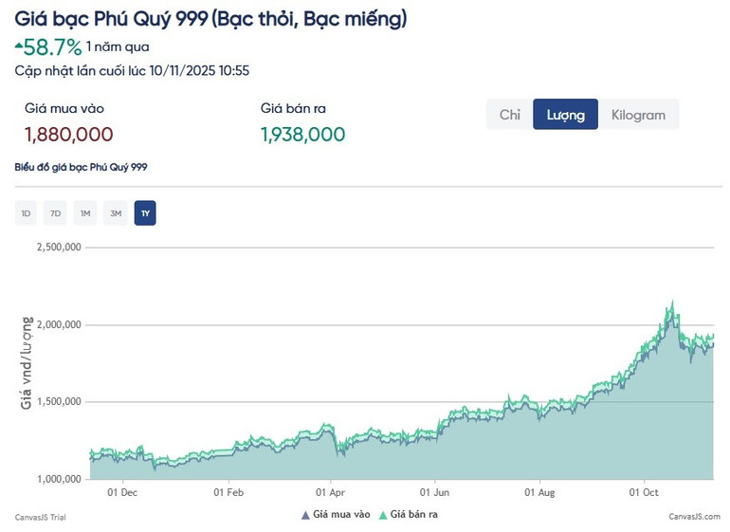
Task: Switch the price unit to Chỉ
Action: [510, 115]
